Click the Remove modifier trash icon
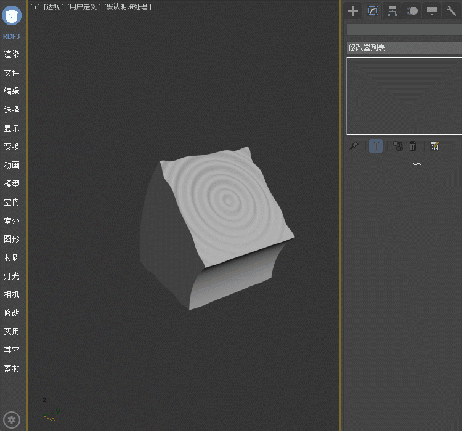 [413, 146]
